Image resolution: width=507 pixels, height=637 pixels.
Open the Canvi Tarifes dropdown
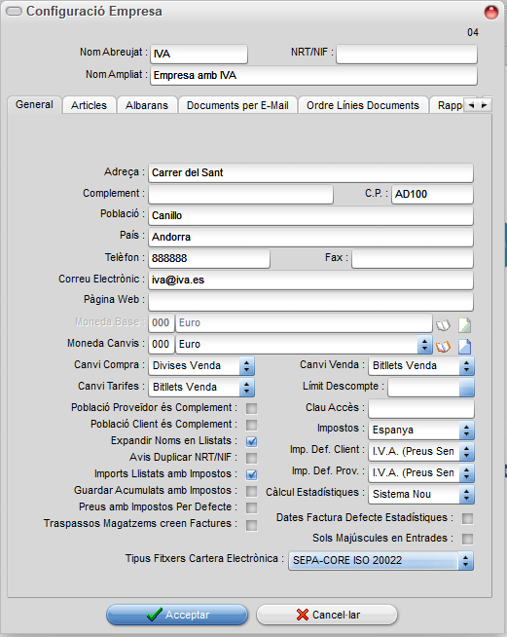pyautogui.click(x=247, y=388)
